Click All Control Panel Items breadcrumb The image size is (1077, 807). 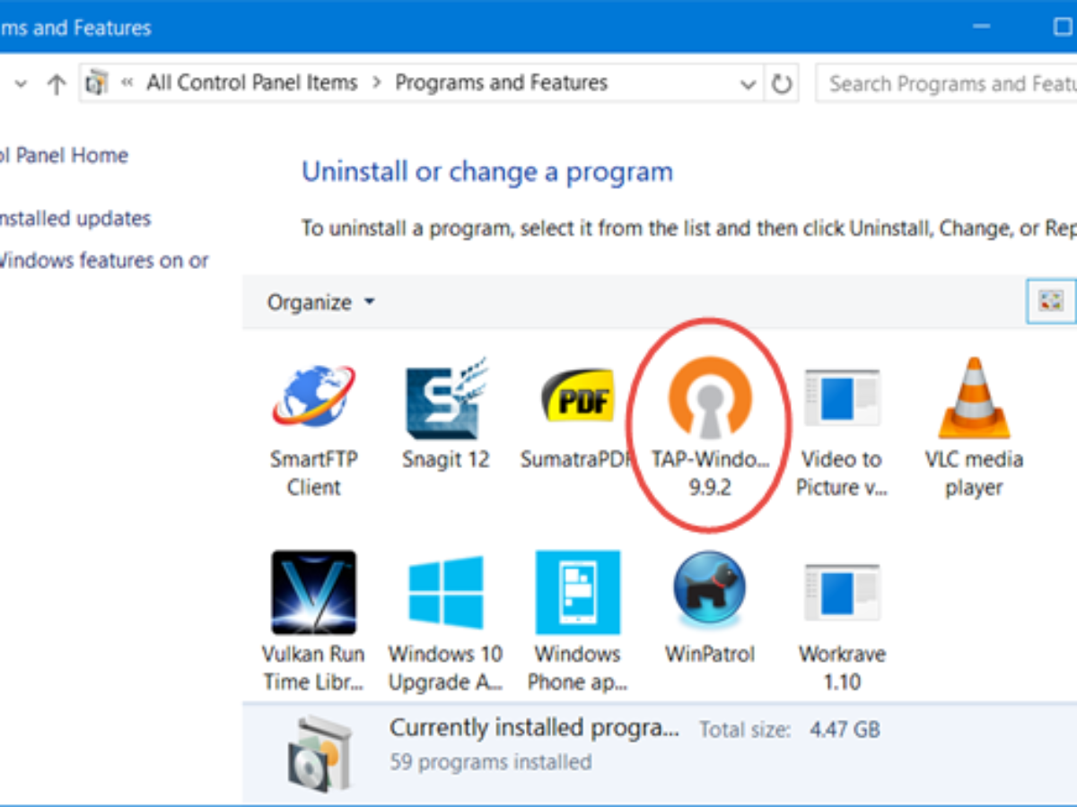pos(252,82)
